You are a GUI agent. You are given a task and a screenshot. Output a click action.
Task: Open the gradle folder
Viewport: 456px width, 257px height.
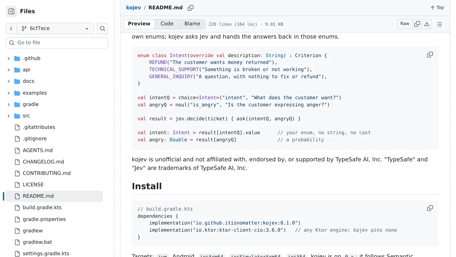tap(31, 105)
